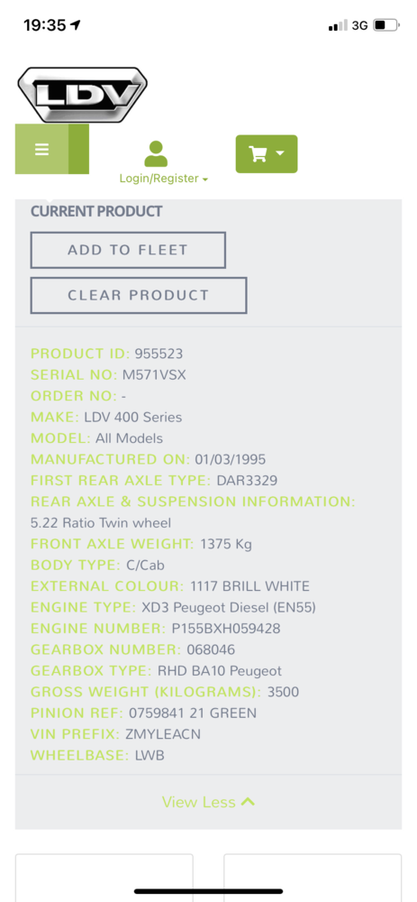Expand the Login/Register dropdown

[163, 179]
